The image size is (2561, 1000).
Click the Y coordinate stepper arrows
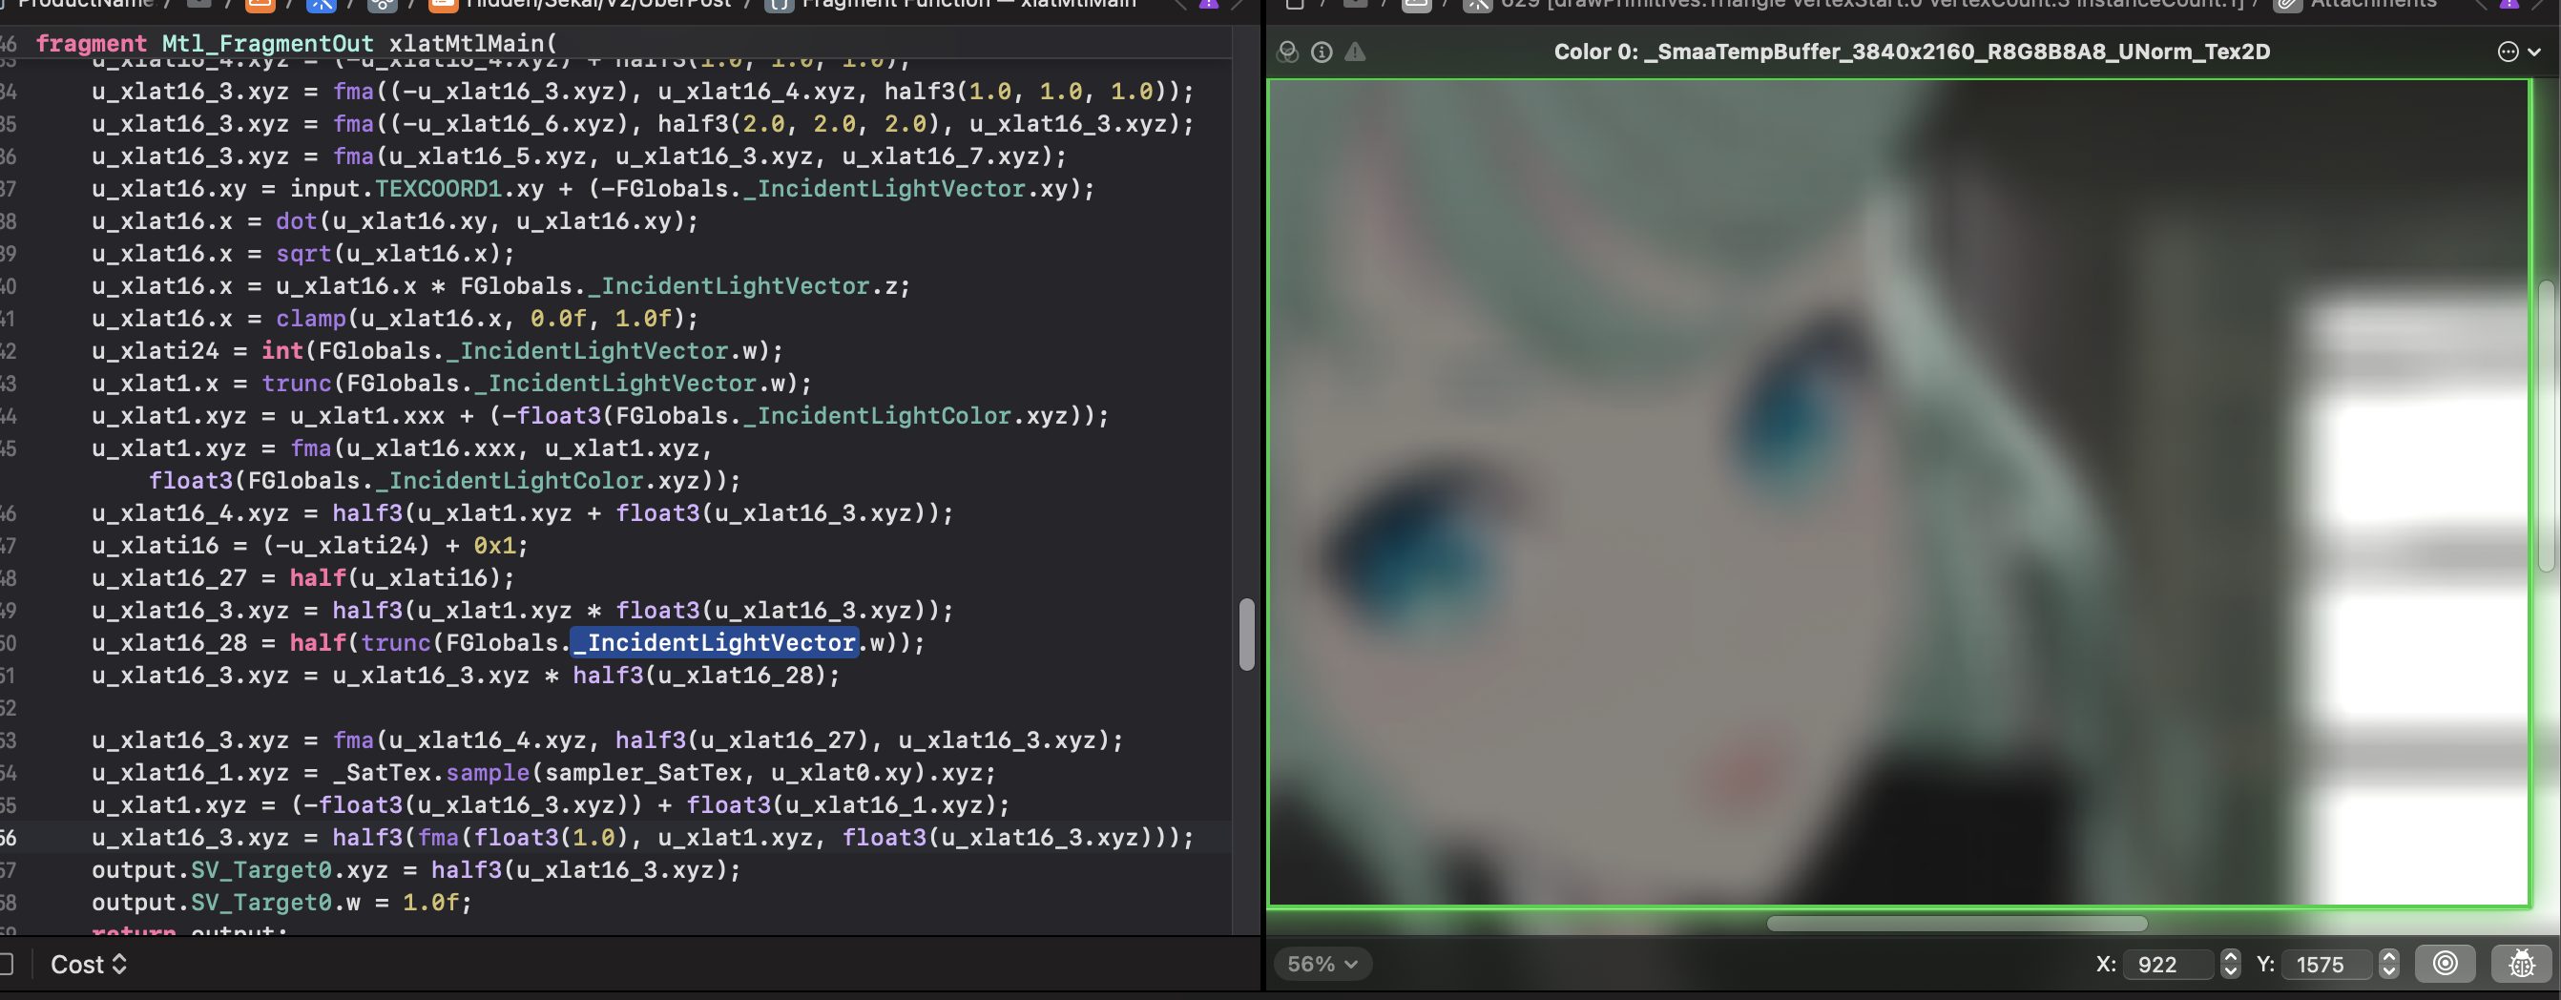[x=2389, y=964]
